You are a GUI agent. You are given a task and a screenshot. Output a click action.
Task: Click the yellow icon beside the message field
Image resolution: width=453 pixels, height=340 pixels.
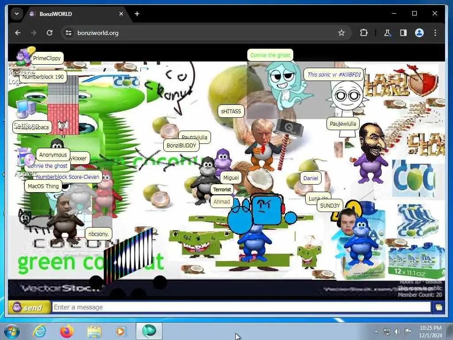[x=438, y=307]
